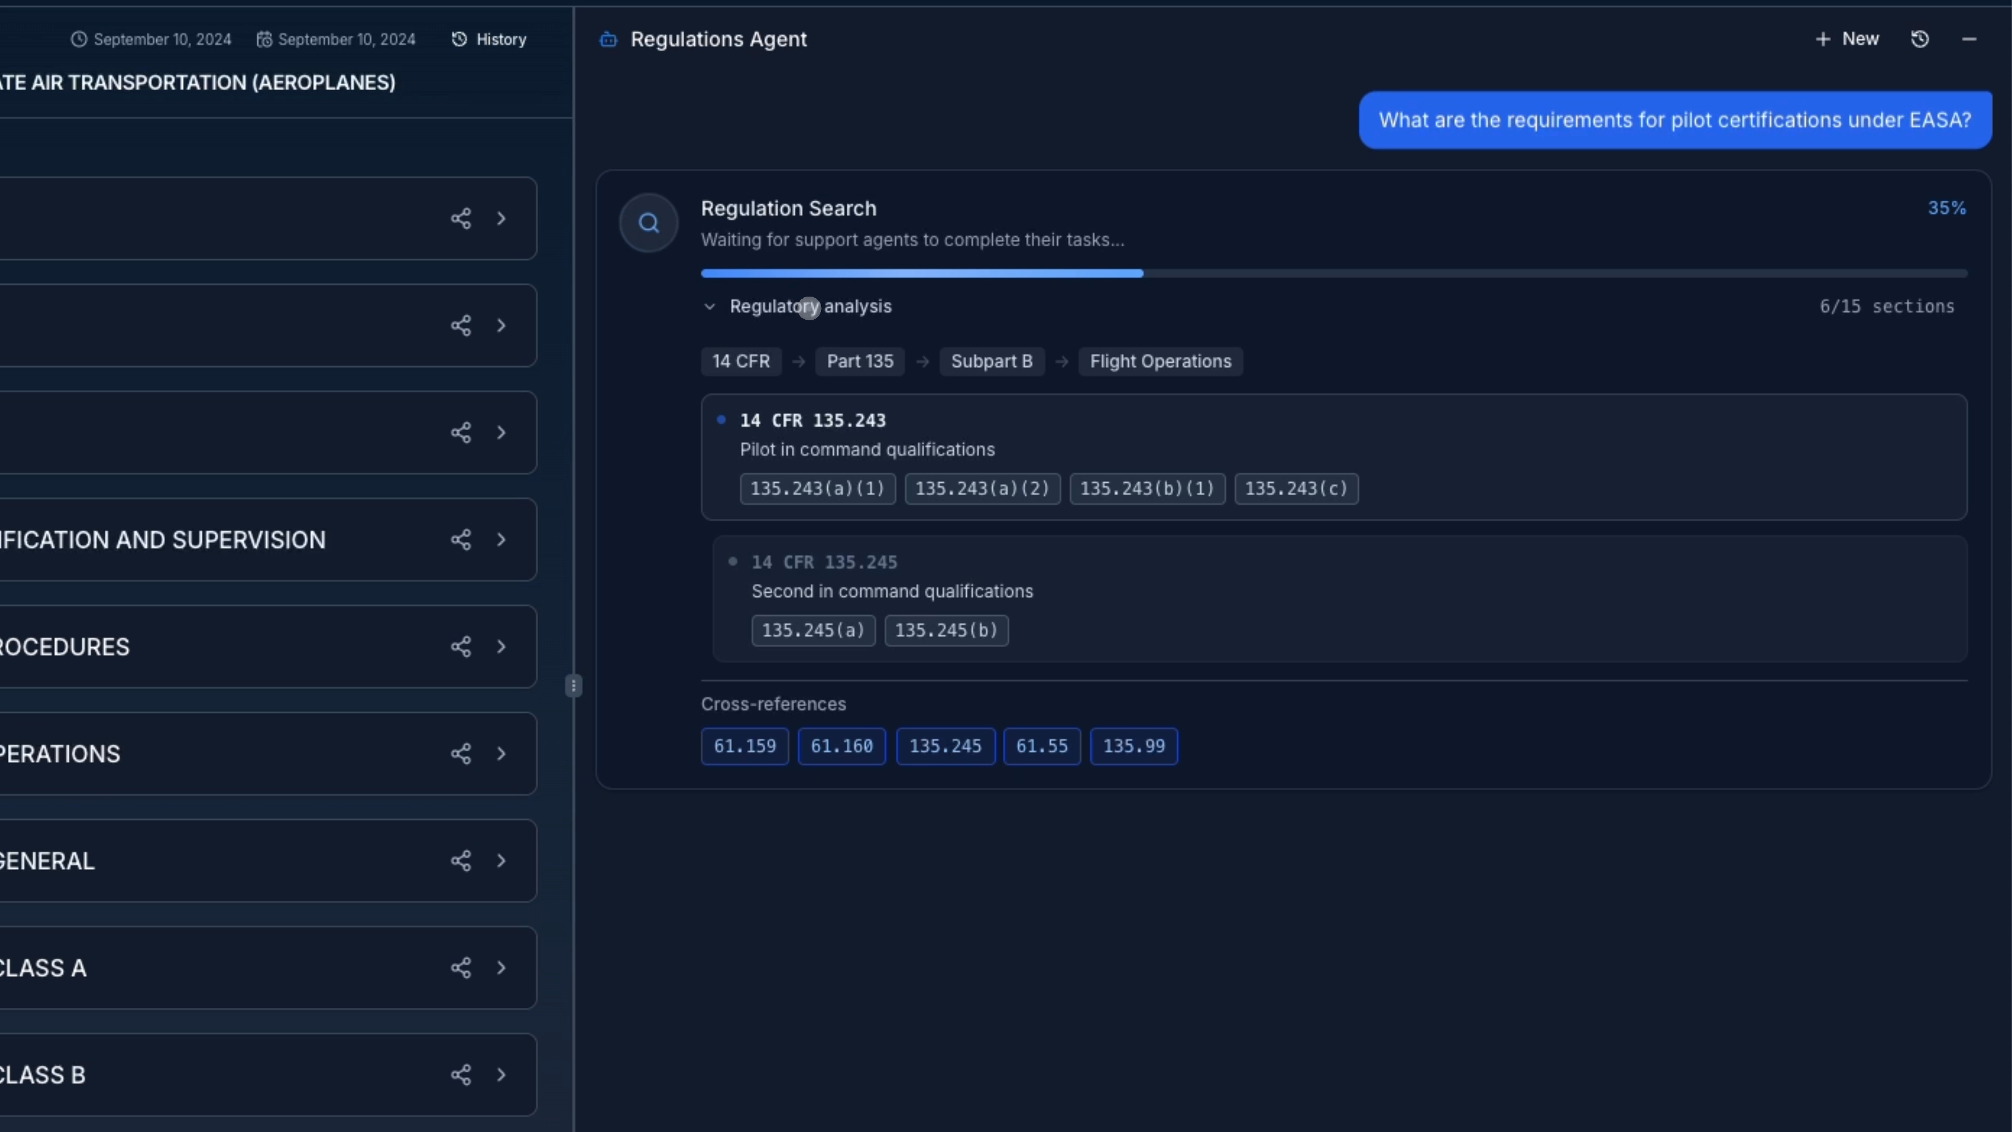The width and height of the screenshot is (2012, 1132).
Task: Expand the OPERATIONS row chevron
Action: [x=501, y=754]
